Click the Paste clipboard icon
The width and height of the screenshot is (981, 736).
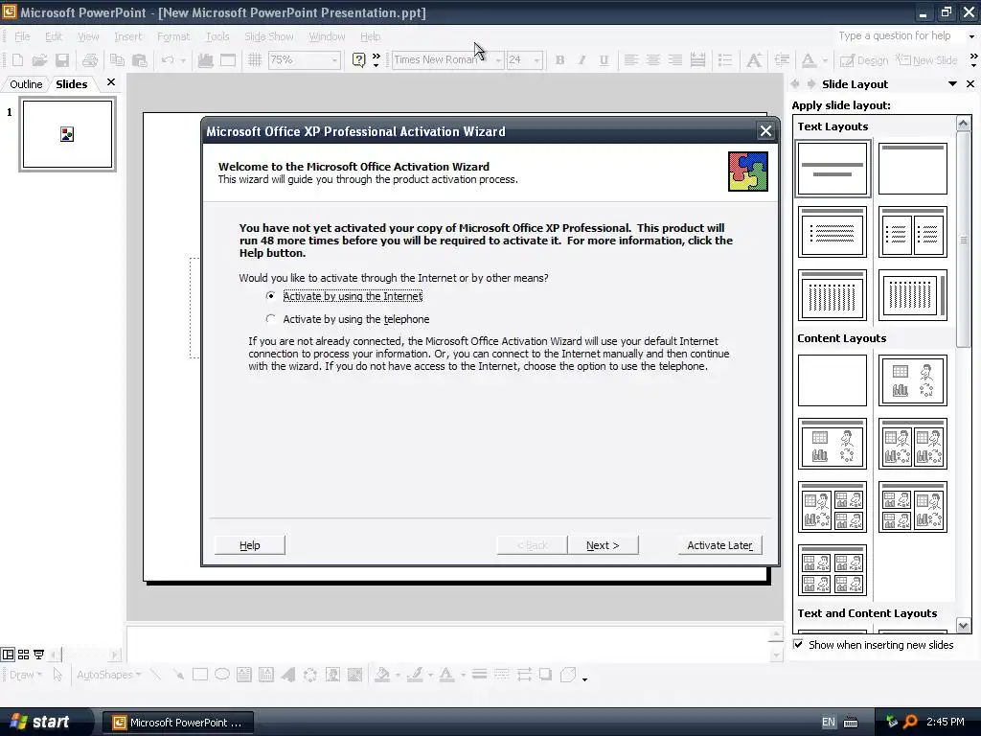click(140, 60)
